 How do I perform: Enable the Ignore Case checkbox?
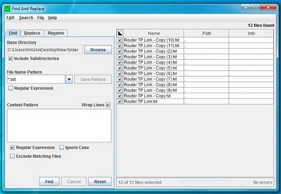[61, 148]
